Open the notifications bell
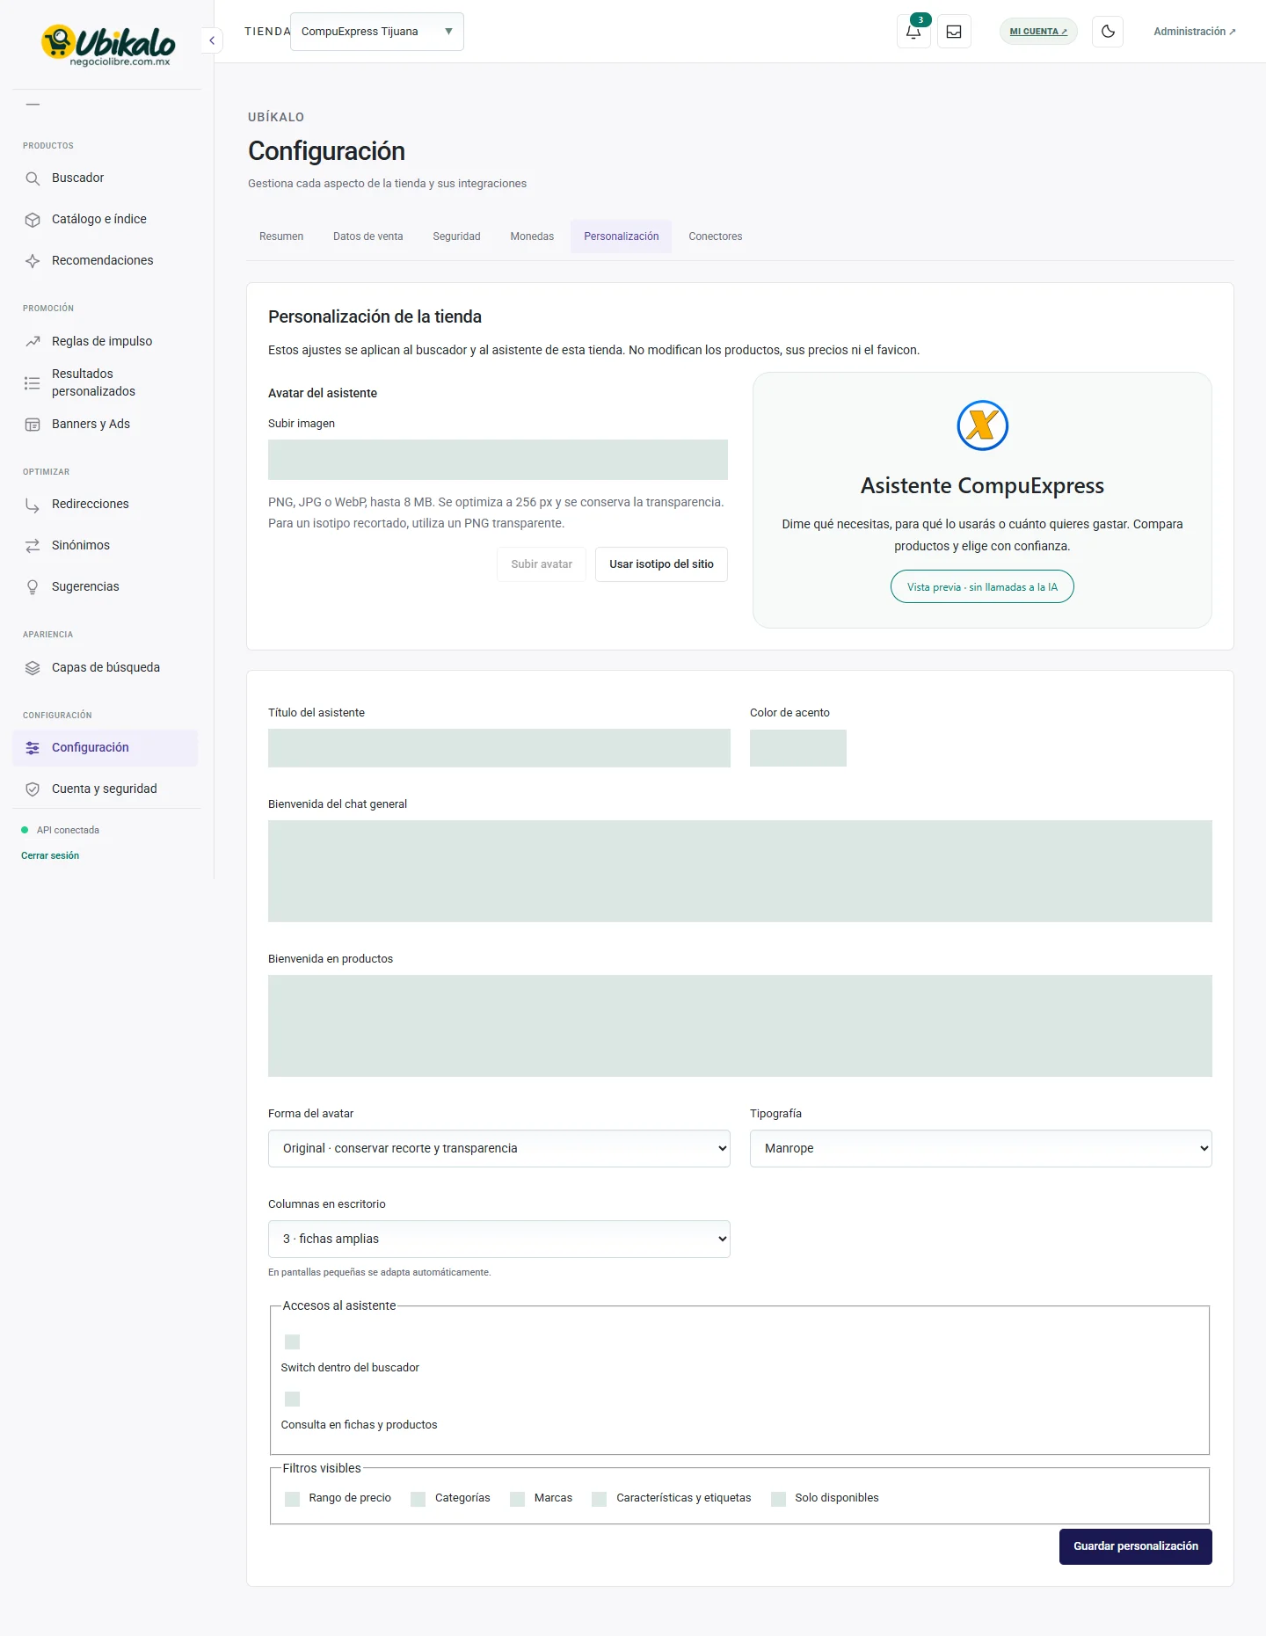This screenshot has height=1636, width=1266. pyautogui.click(x=913, y=32)
